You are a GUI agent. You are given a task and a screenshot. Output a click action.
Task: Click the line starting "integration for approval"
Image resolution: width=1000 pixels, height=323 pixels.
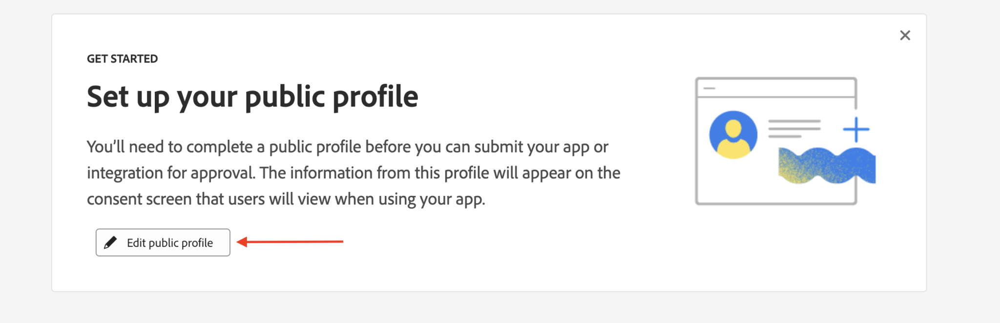(354, 172)
